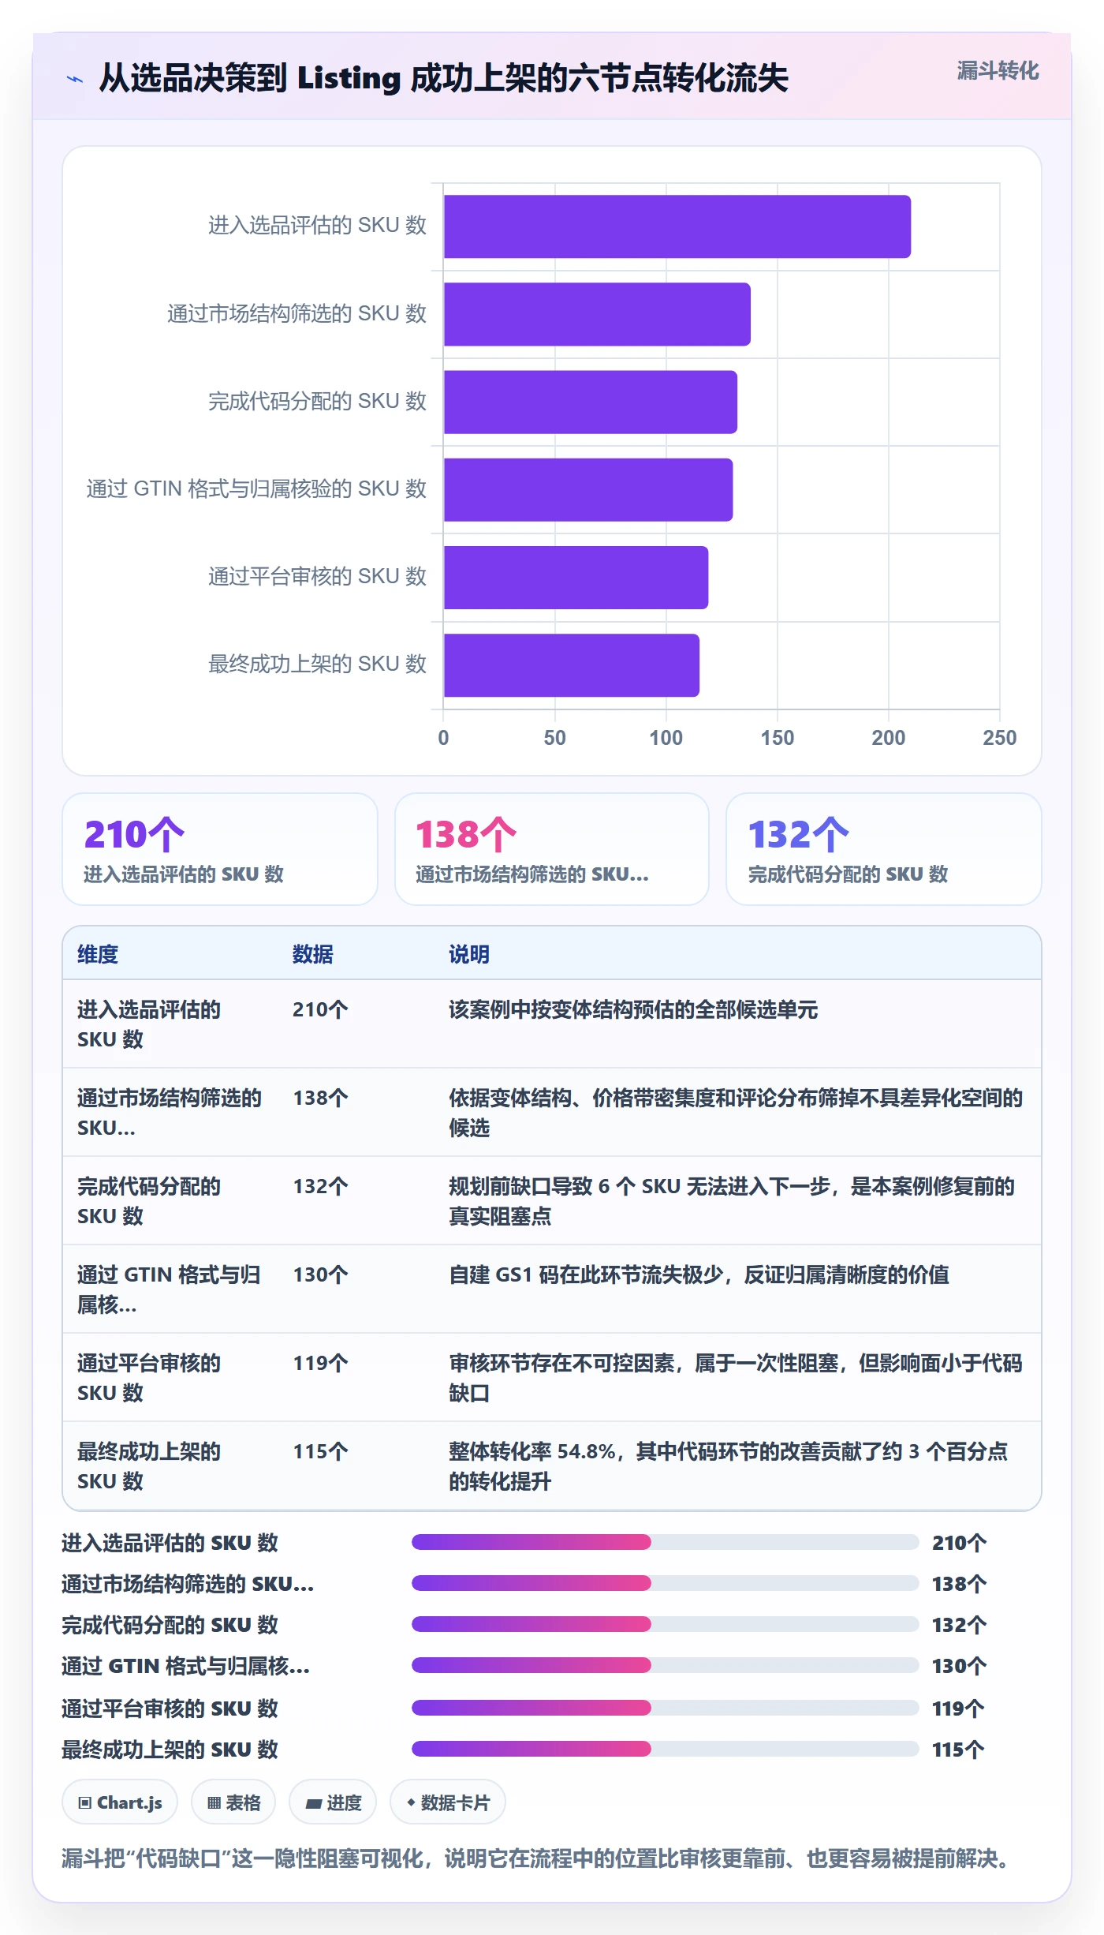Click the progress bar for 完成代码分配的 SKU 数
Screen dimensions: 1104x1935
(x=666, y=1623)
